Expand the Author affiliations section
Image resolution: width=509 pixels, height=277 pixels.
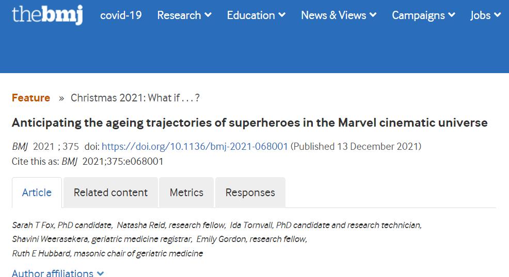point(58,273)
